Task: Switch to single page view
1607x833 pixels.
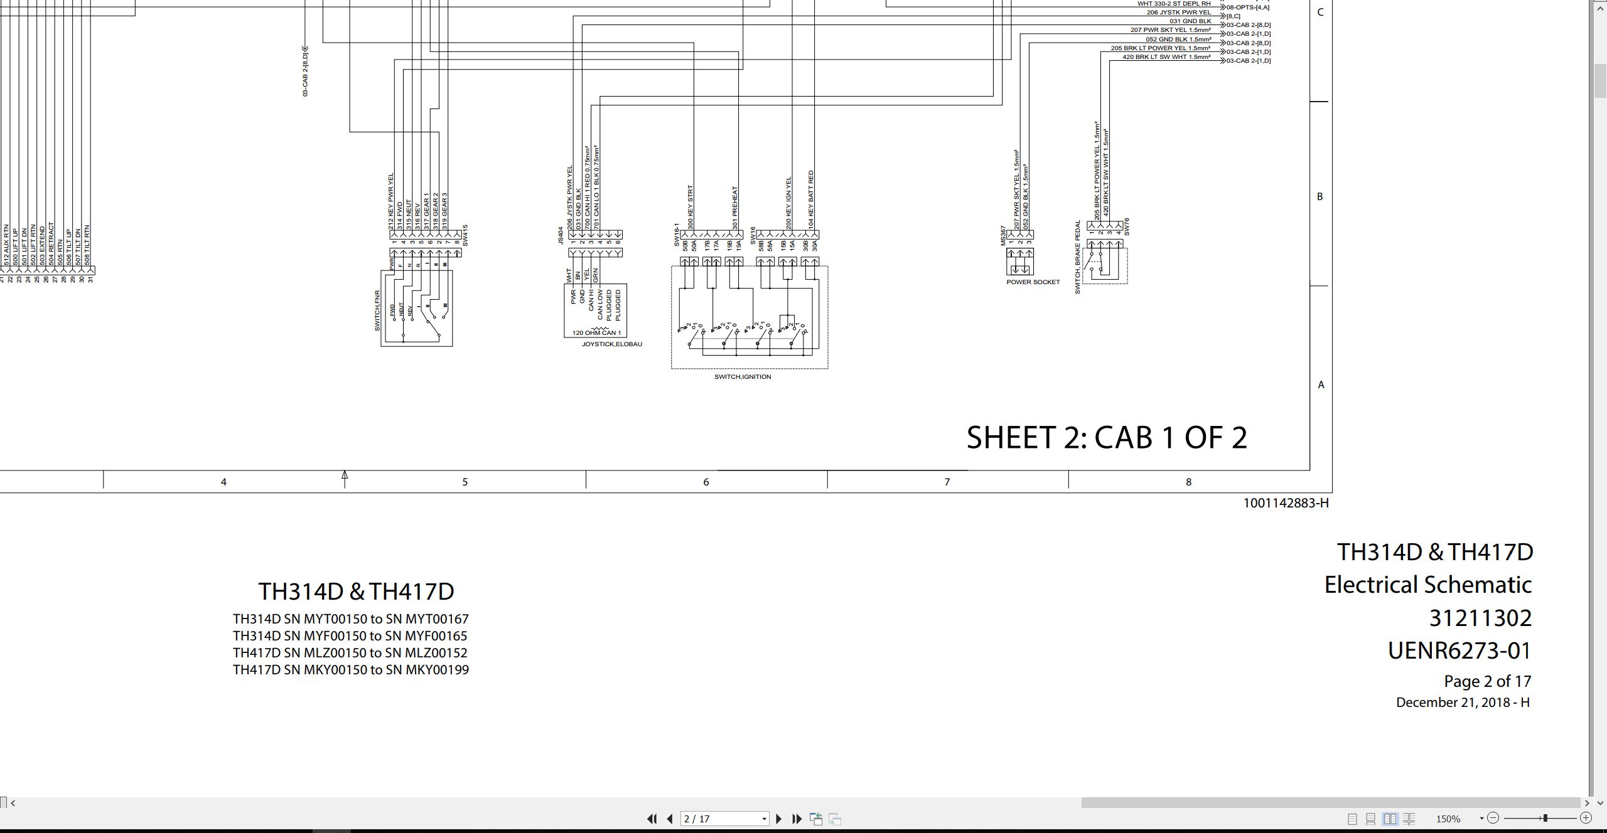Action: [1352, 819]
